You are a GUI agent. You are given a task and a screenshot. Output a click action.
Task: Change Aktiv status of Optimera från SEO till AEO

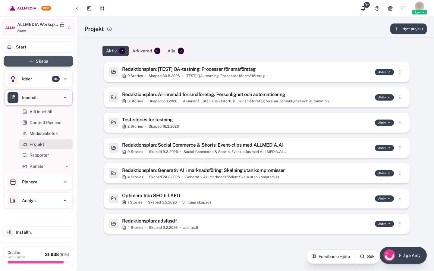point(384,198)
